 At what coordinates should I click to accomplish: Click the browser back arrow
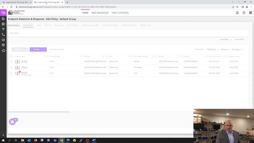[3, 7]
